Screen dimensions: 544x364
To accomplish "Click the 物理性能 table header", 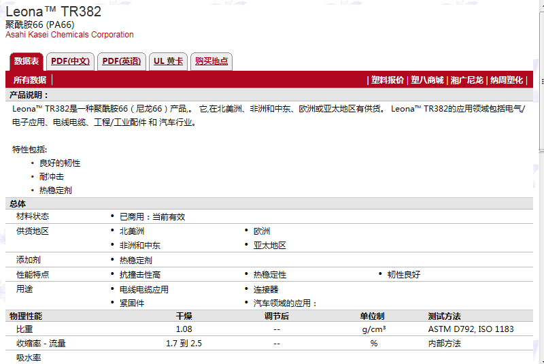I will coord(26,316).
